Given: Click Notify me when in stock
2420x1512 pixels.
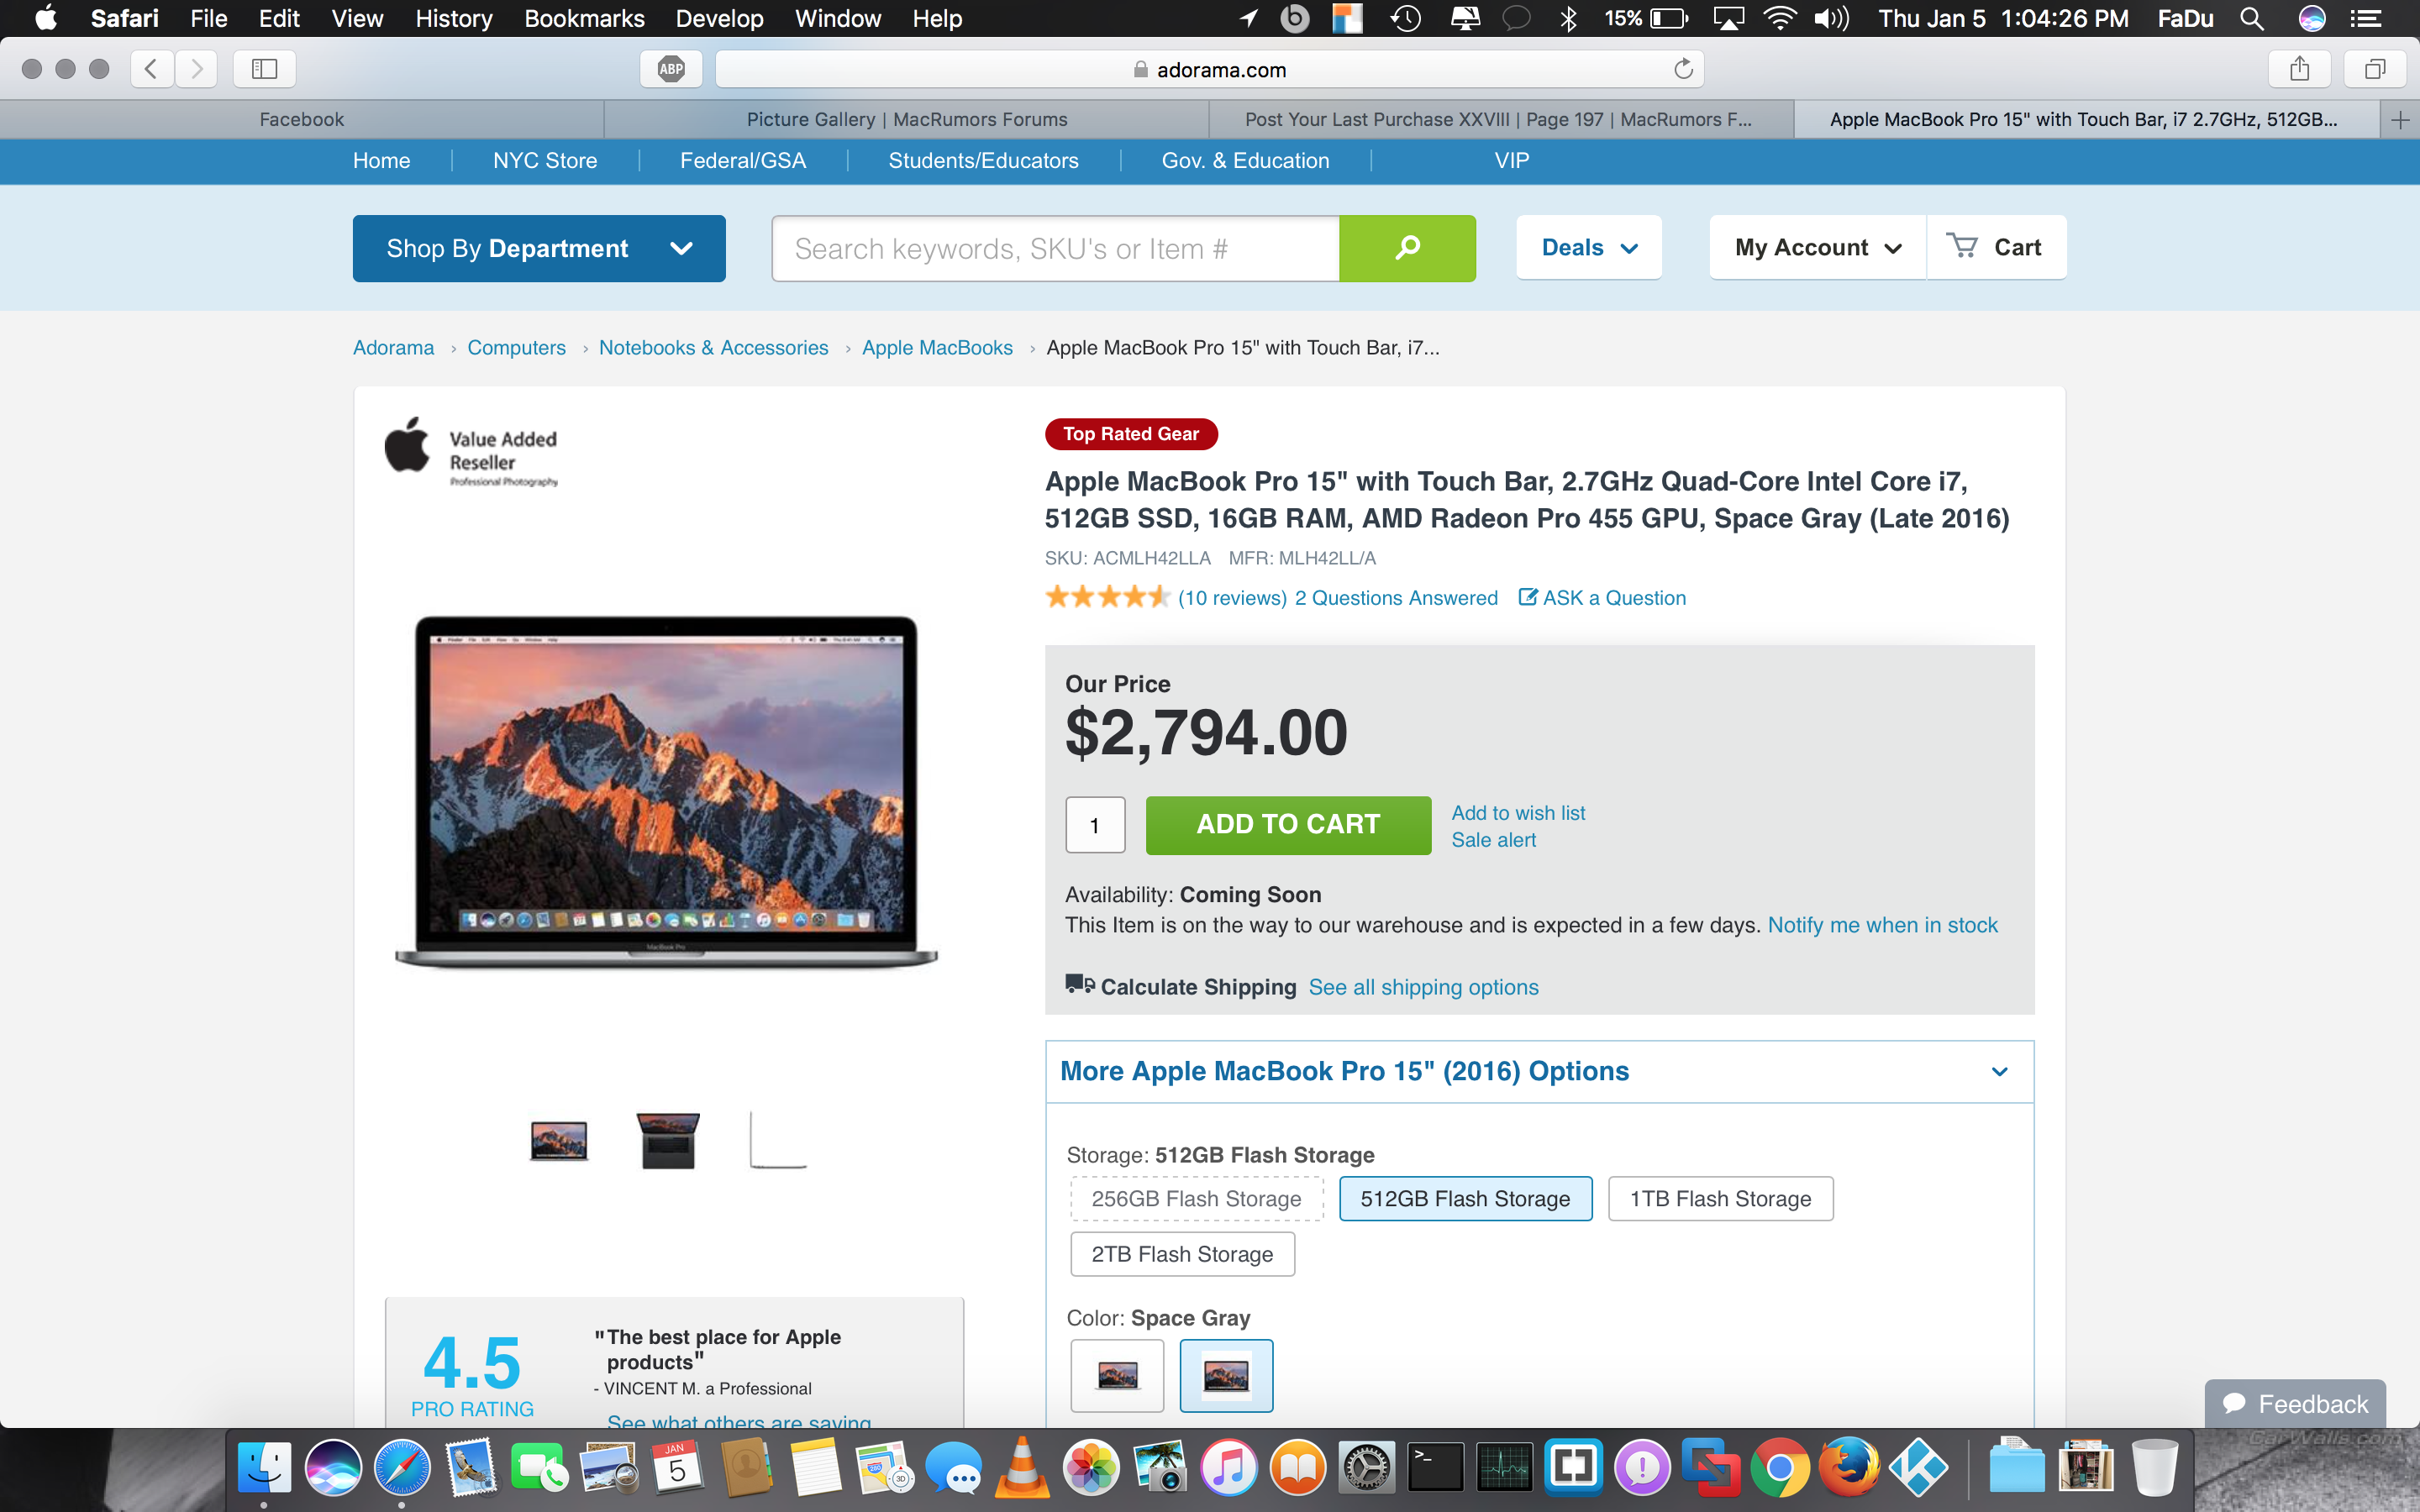Looking at the screenshot, I should coord(1882,925).
